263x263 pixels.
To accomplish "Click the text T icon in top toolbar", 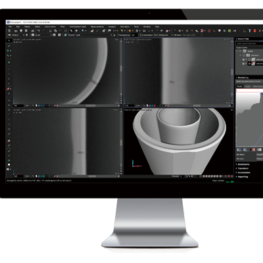I will [249, 31].
